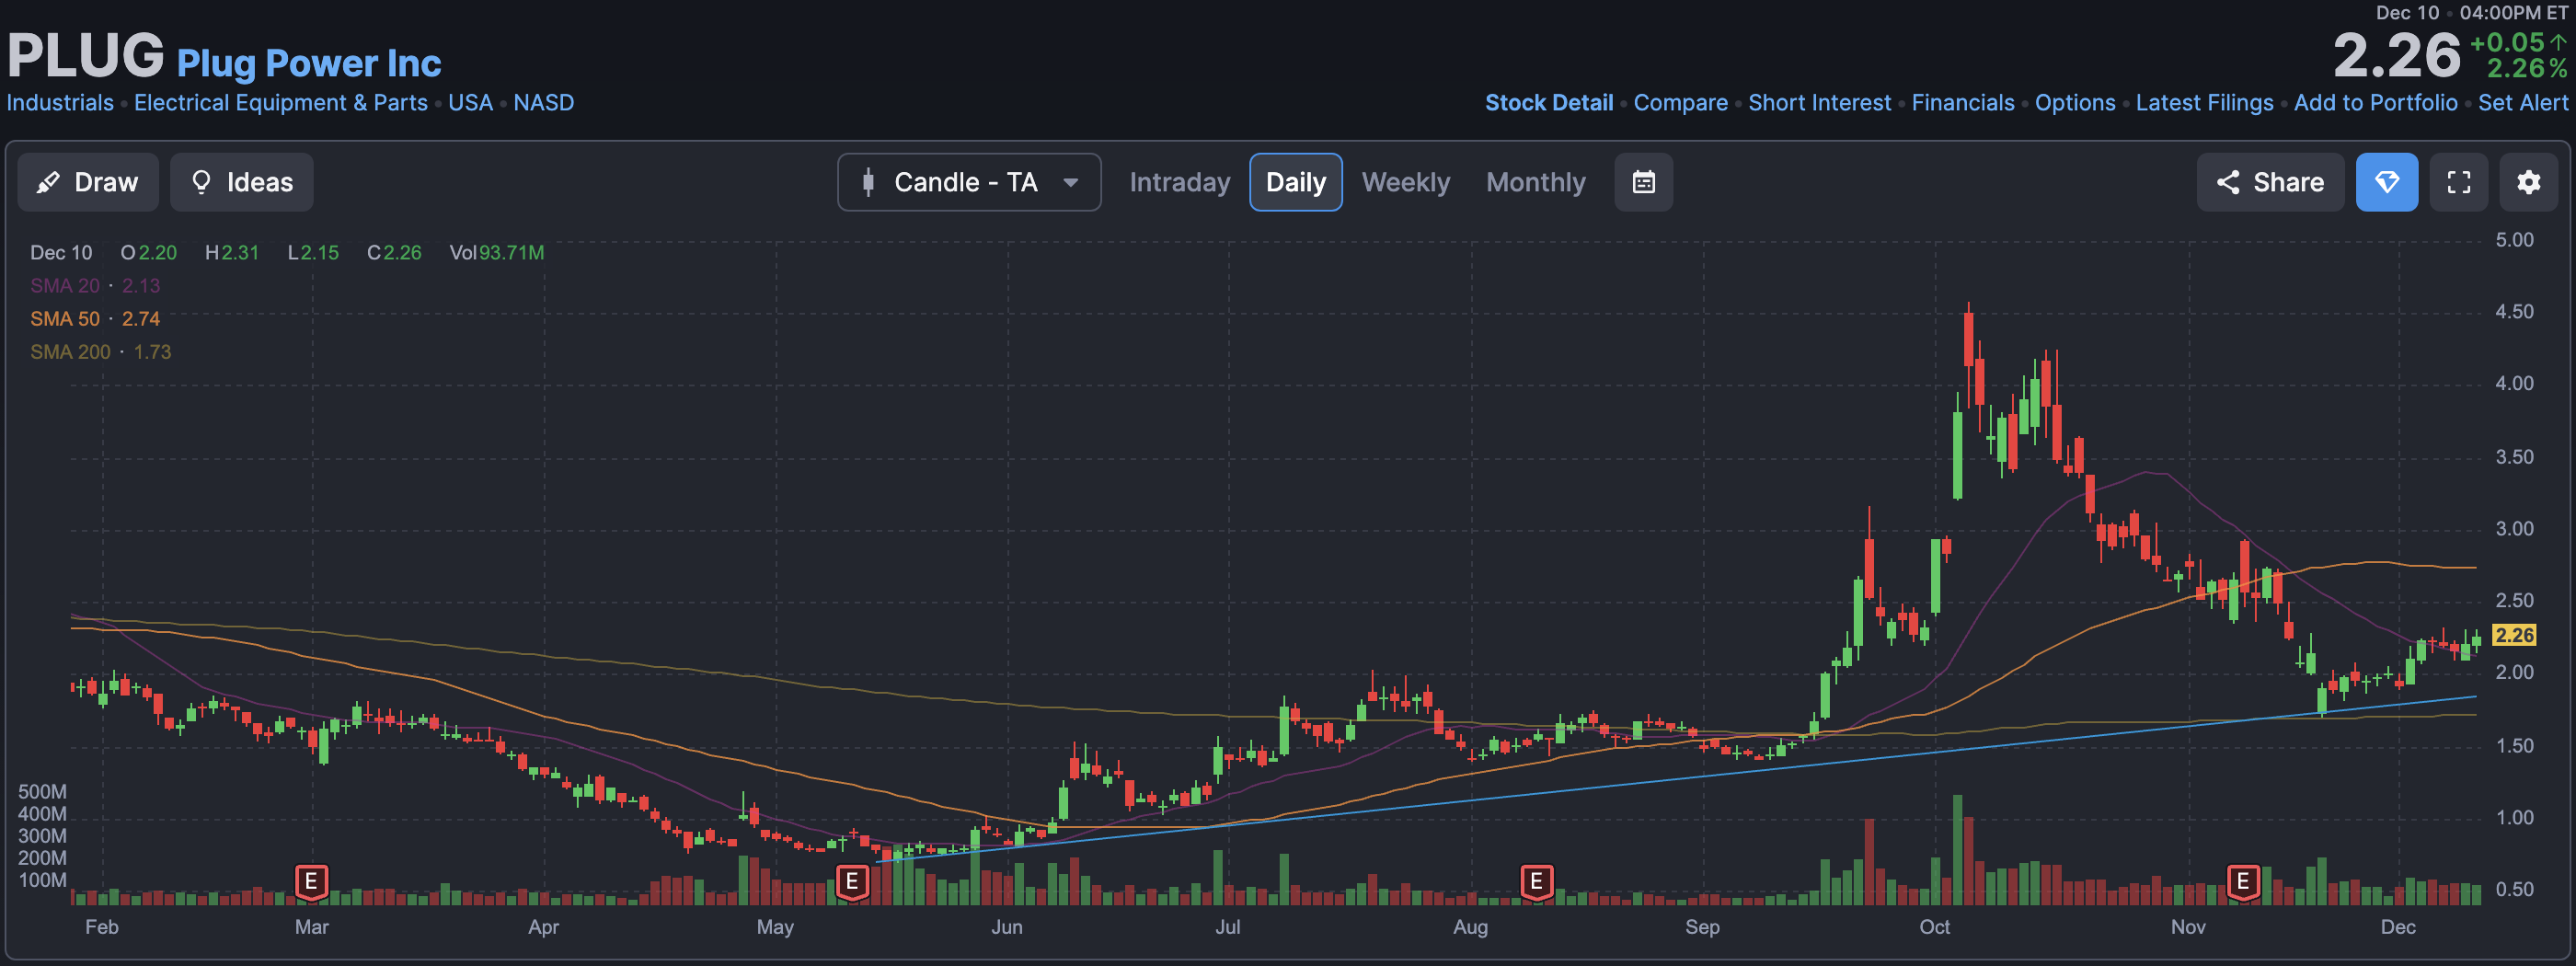Click the pencil icon in Draw button
The image size is (2576, 966).
coord(47,182)
